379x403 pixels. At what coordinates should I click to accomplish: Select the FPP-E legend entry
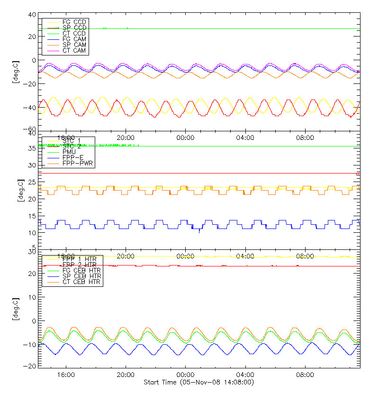click(72, 157)
